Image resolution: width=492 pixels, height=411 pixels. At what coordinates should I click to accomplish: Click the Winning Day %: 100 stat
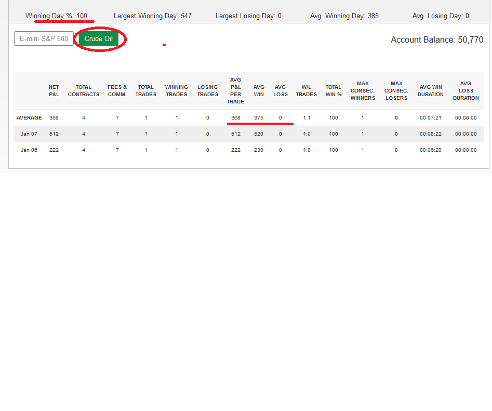(x=56, y=16)
